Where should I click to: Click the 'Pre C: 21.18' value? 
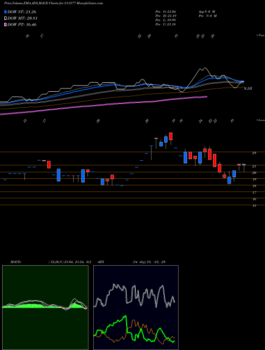pyautogui.click(x=166, y=24)
